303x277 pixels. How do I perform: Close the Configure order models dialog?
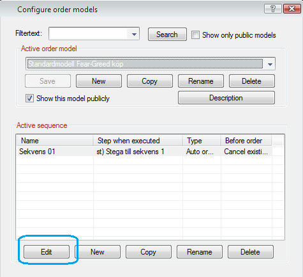292,9
